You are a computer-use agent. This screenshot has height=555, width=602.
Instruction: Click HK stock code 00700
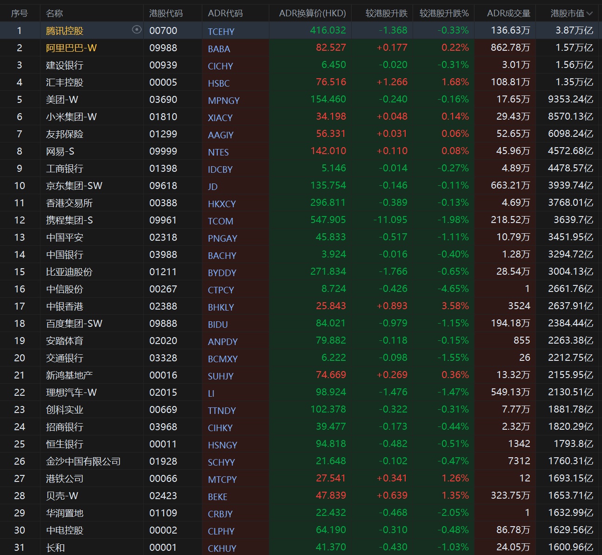pos(163,31)
